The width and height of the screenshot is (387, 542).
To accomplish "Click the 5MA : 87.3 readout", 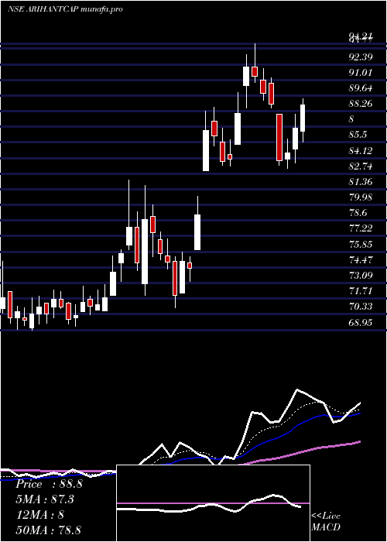I will pos(45,499).
